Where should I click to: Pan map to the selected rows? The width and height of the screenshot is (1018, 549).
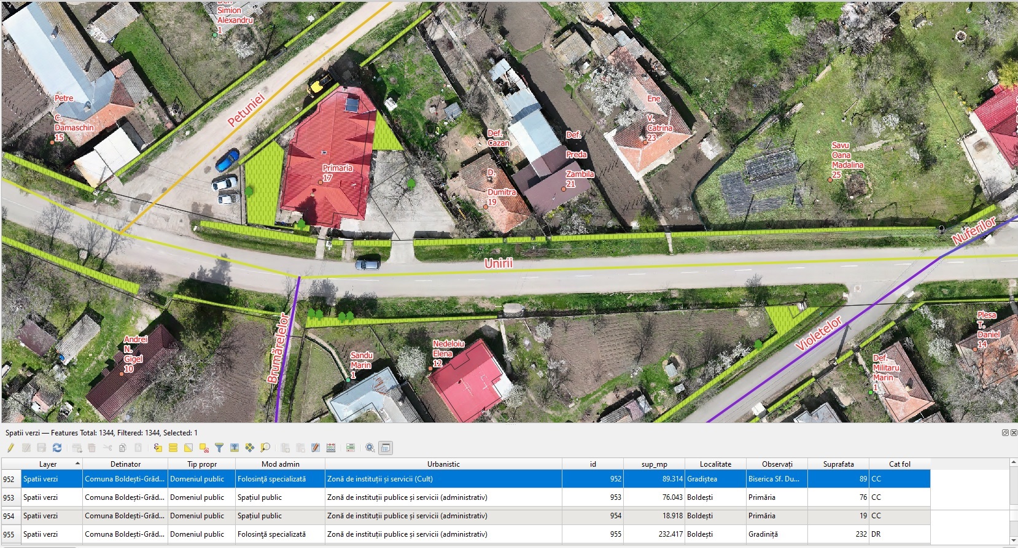250,448
